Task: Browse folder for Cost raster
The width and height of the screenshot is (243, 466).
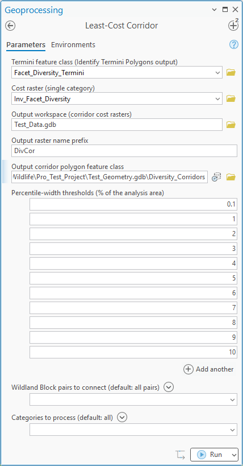Action: tap(231, 98)
